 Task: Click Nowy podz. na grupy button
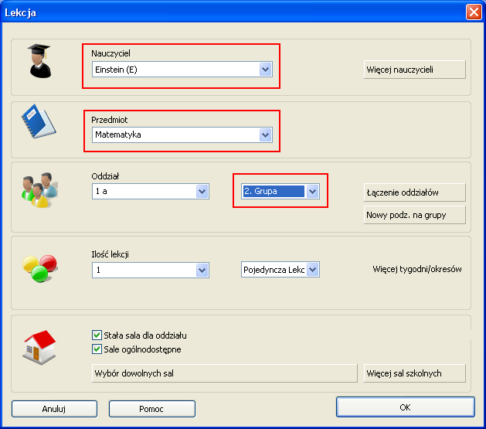click(x=414, y=215)
